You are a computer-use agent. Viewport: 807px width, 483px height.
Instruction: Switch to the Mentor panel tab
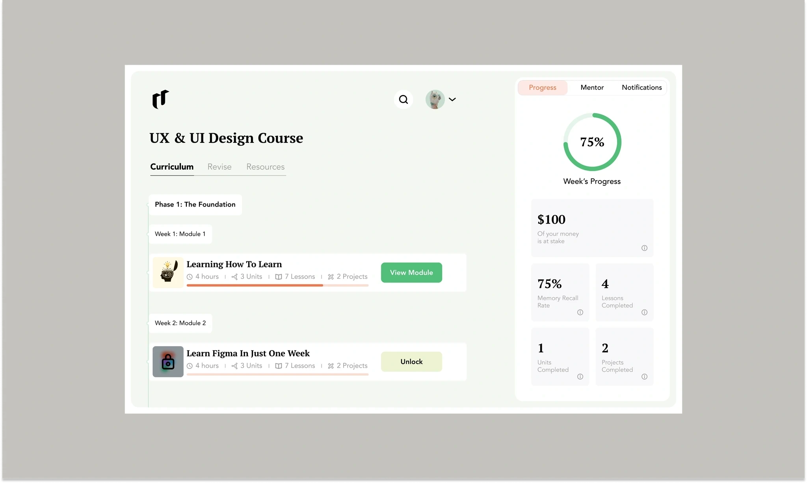(592, 88)
